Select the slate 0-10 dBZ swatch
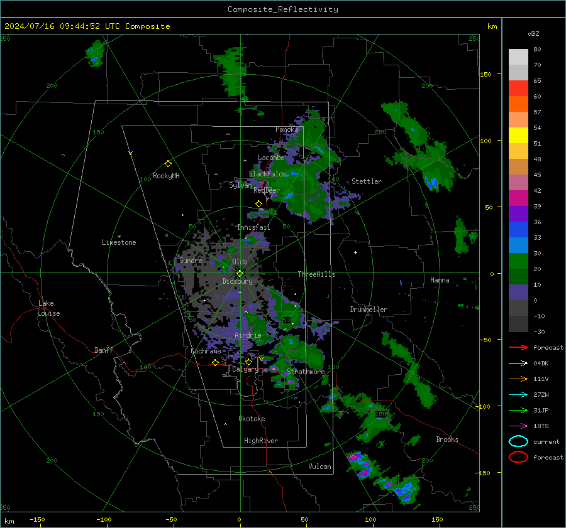The image size is (566, 528). pyautogui.click(x=518, y=293)
